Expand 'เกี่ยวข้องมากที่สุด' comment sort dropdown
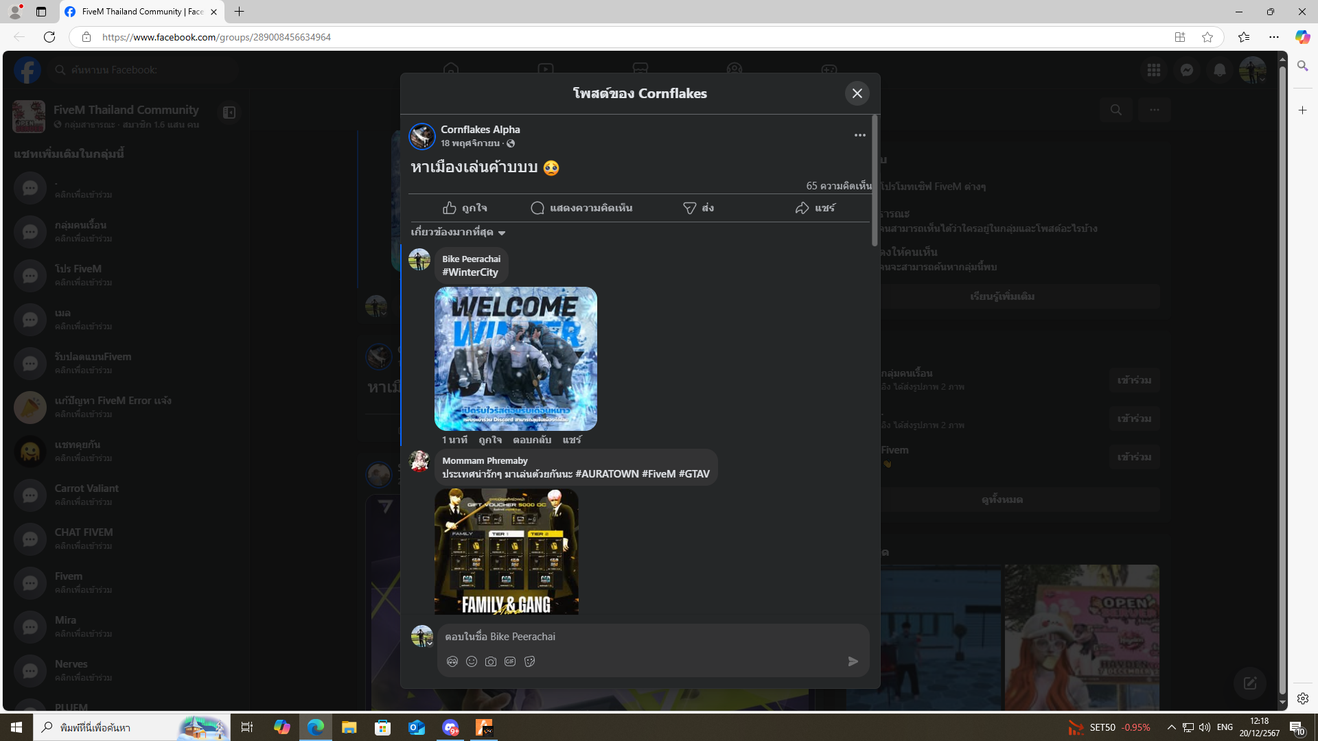The image size is (1318, 741). [458, 233]
